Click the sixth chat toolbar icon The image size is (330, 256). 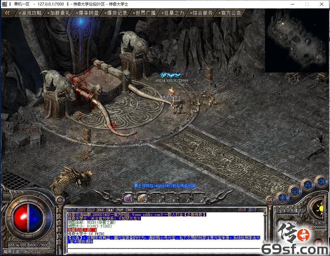point(120,210)
